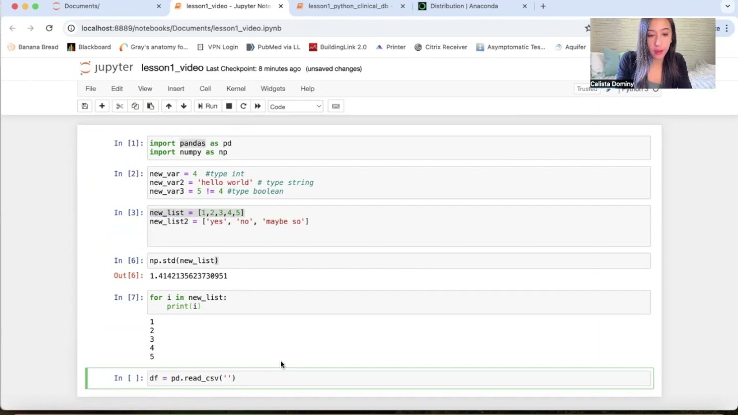Screen dimensions: 738x415
Task: Open the Help menu
Action: pos(307,89)
